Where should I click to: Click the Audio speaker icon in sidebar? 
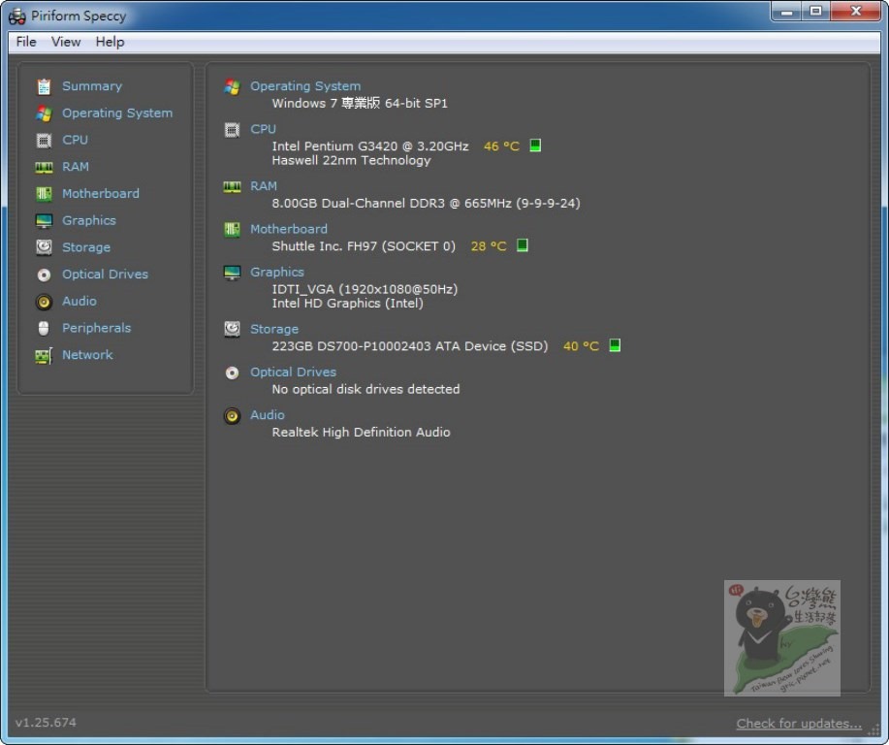tap(44, 302)
